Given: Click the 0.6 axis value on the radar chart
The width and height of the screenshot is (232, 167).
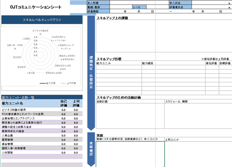Looking at the screenshot, I should click(x=36, y=44).
